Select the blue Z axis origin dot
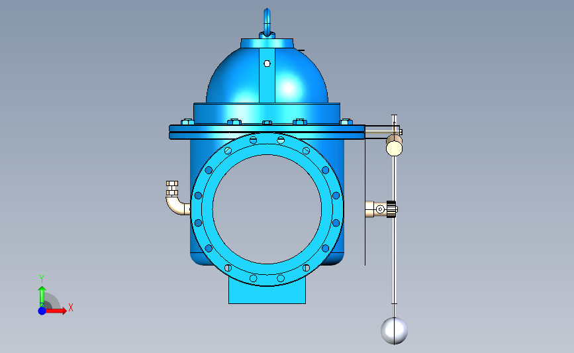Image resolution: width=574 pixels, height=353 pixels. (x=42, y=311)
